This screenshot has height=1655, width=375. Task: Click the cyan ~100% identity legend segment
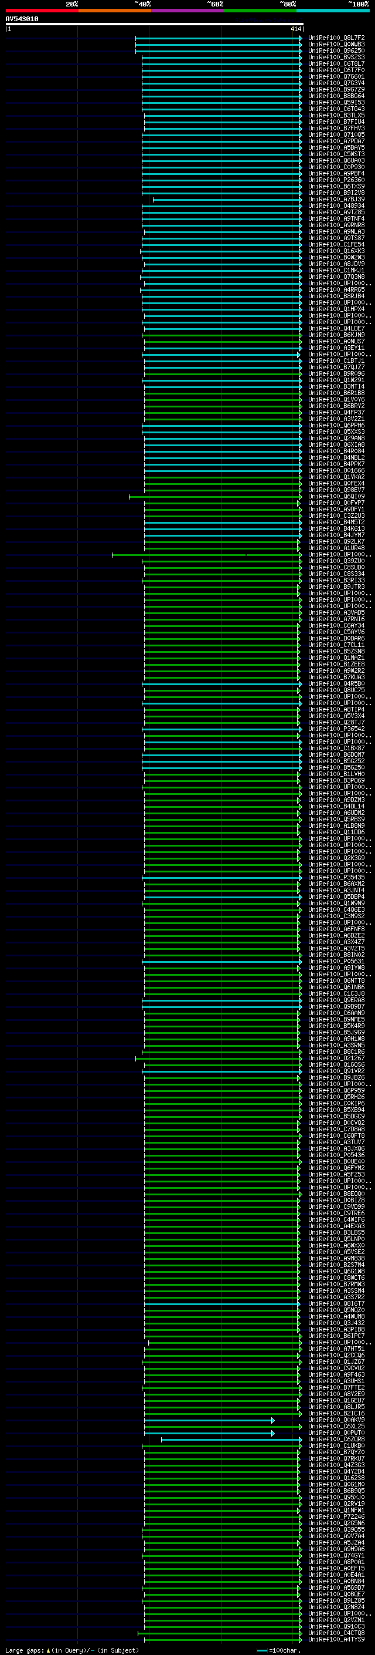(x=333, y=11)
